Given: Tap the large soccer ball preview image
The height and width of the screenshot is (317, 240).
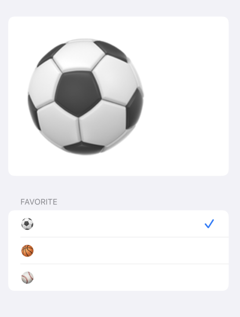Looking at the screenshot, I should 85,96.
